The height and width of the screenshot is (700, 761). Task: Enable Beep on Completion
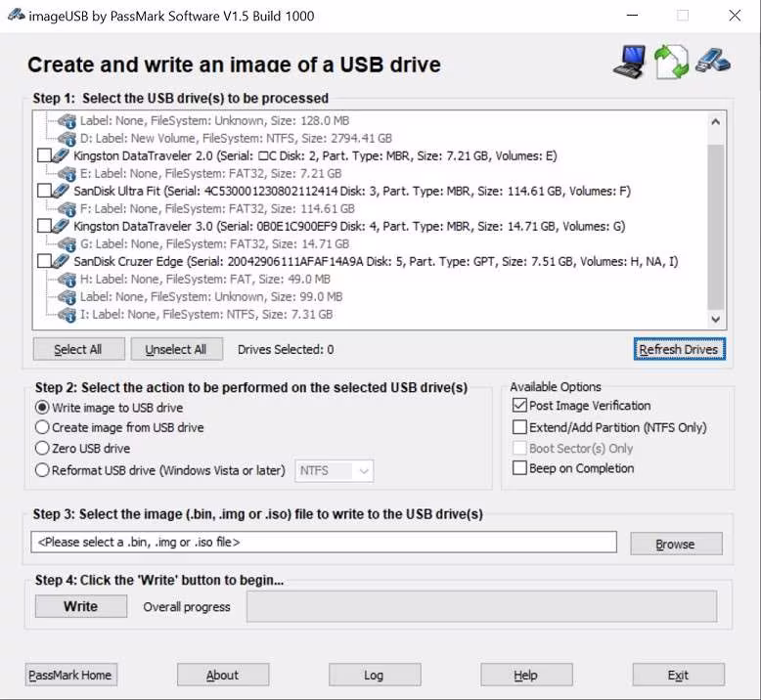(x=519, y=468)
